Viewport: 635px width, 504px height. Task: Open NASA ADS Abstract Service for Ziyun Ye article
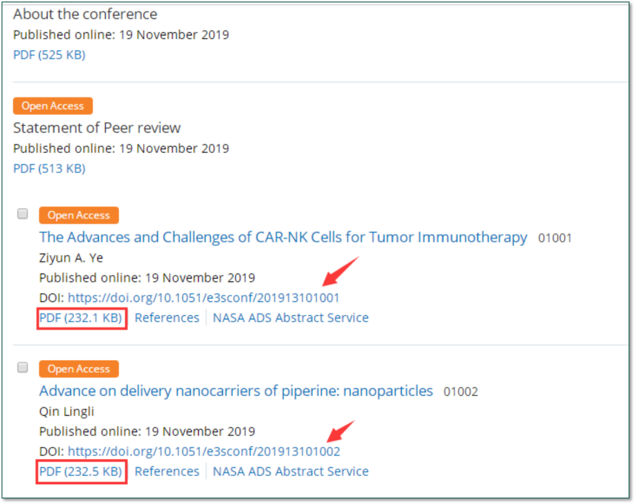pyautogui.click(x=291, y=318)
